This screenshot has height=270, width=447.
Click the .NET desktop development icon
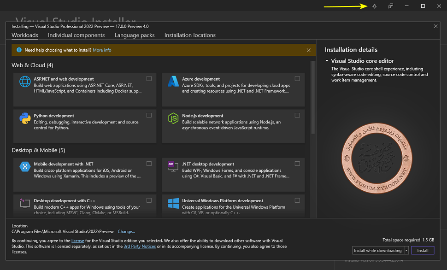173,166
